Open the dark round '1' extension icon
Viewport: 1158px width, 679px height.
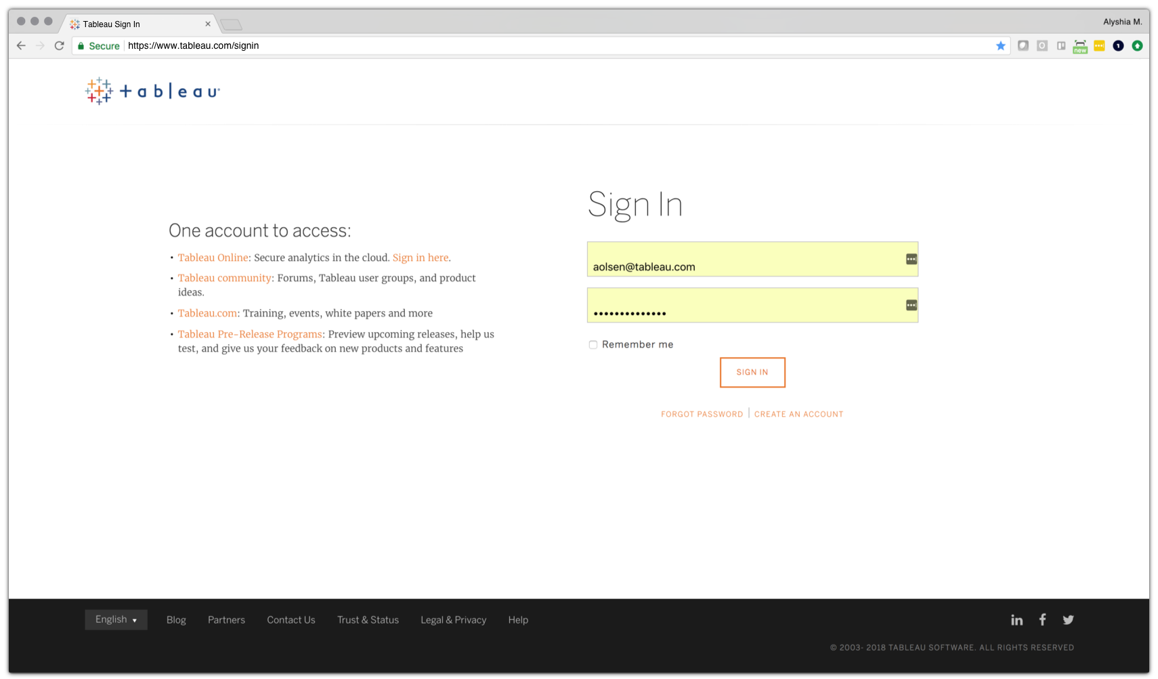click(x=1118, y=45)
